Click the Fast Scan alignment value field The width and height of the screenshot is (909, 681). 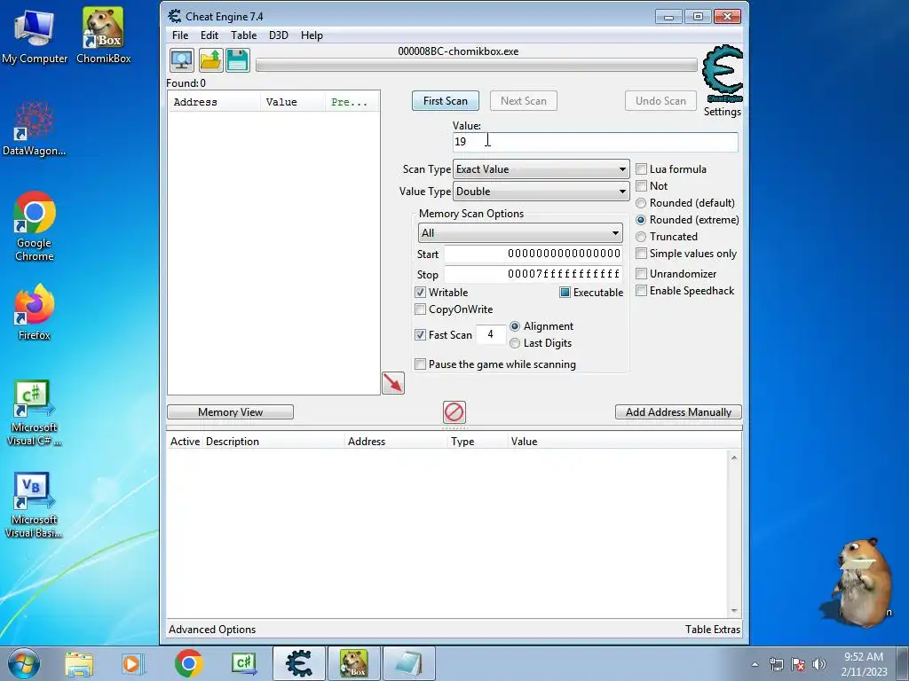[x=490, y=334]
